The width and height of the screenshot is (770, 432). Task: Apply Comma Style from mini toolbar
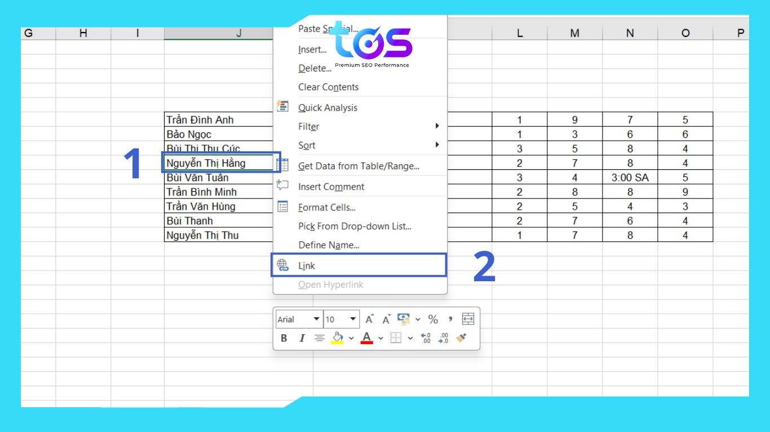[450, 319]
